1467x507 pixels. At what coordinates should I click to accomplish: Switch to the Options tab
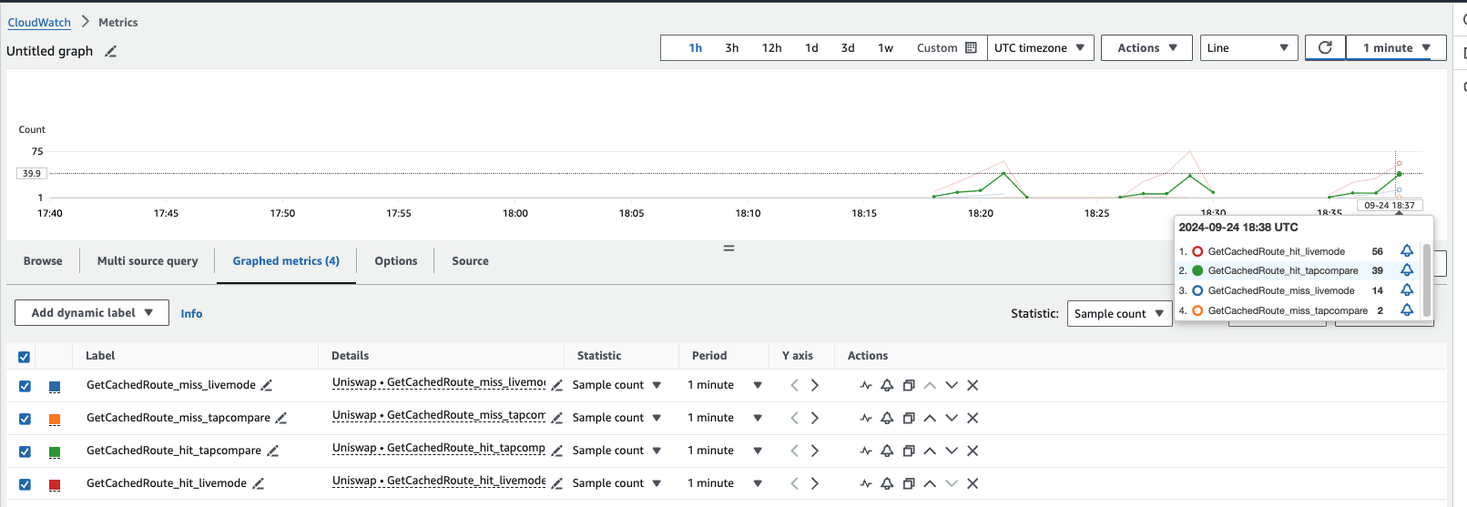(395, 261)
